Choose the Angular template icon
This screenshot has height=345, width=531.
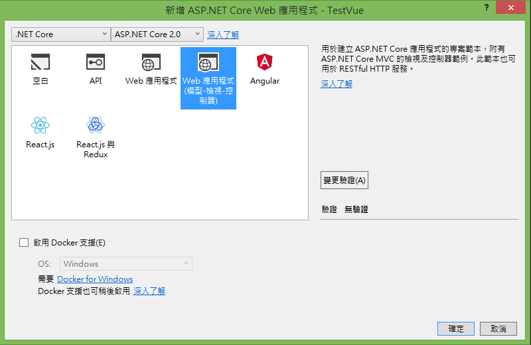(264, 62)
